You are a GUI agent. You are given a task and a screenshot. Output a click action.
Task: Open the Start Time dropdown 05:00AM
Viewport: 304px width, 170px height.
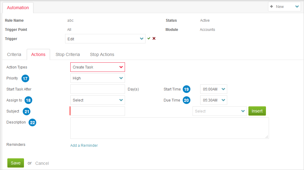[x=214, y=89]
